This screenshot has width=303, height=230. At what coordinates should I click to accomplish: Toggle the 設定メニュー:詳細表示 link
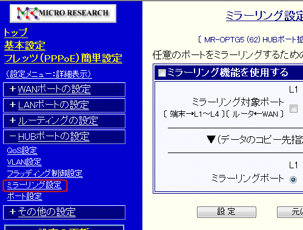click(x=49, y=74)
